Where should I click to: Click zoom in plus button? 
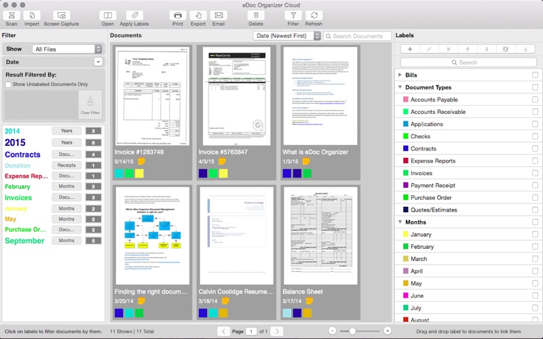click(388, 331)
